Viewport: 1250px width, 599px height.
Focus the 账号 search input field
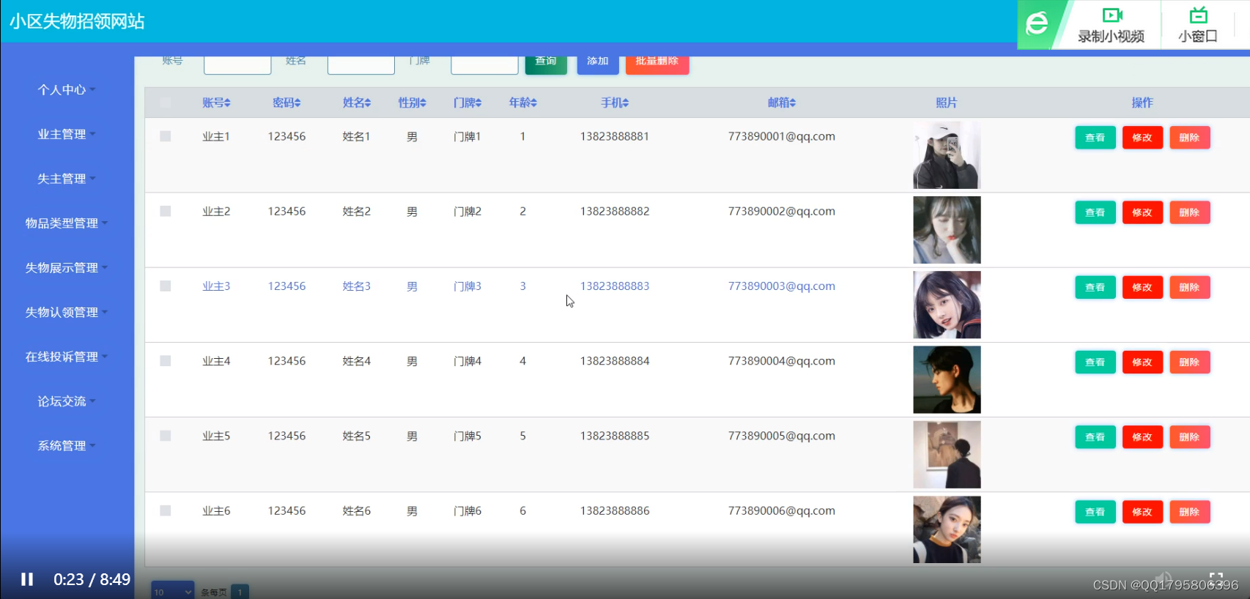click(237, 64)
